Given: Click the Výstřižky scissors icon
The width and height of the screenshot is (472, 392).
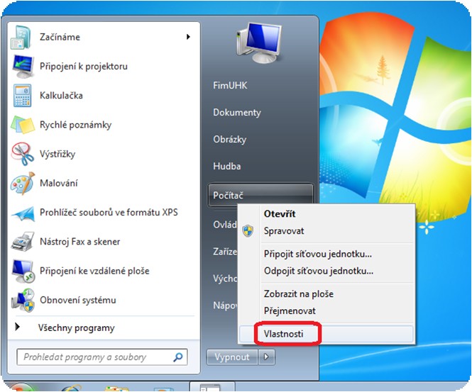Looking at the screenshot, I should tap(23, 154).
